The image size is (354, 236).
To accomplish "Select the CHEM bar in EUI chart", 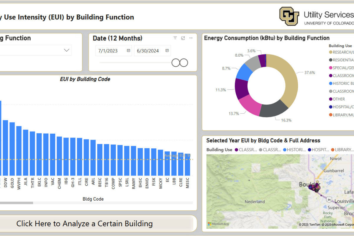I will [59, 156].
